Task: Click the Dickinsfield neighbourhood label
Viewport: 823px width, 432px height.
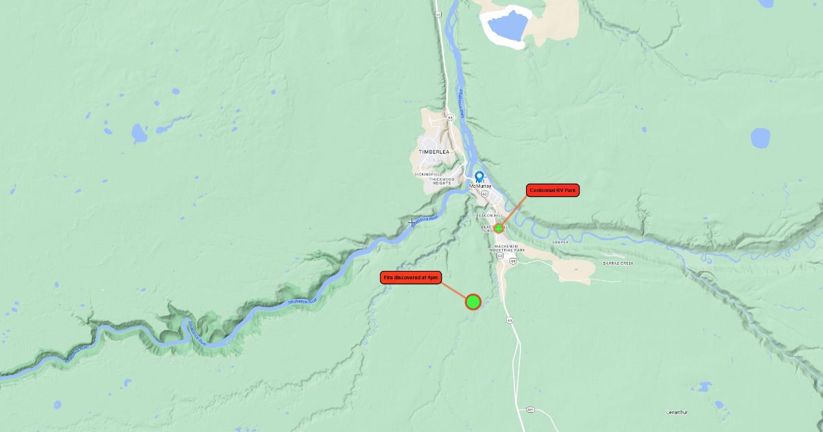Action: 429,174
